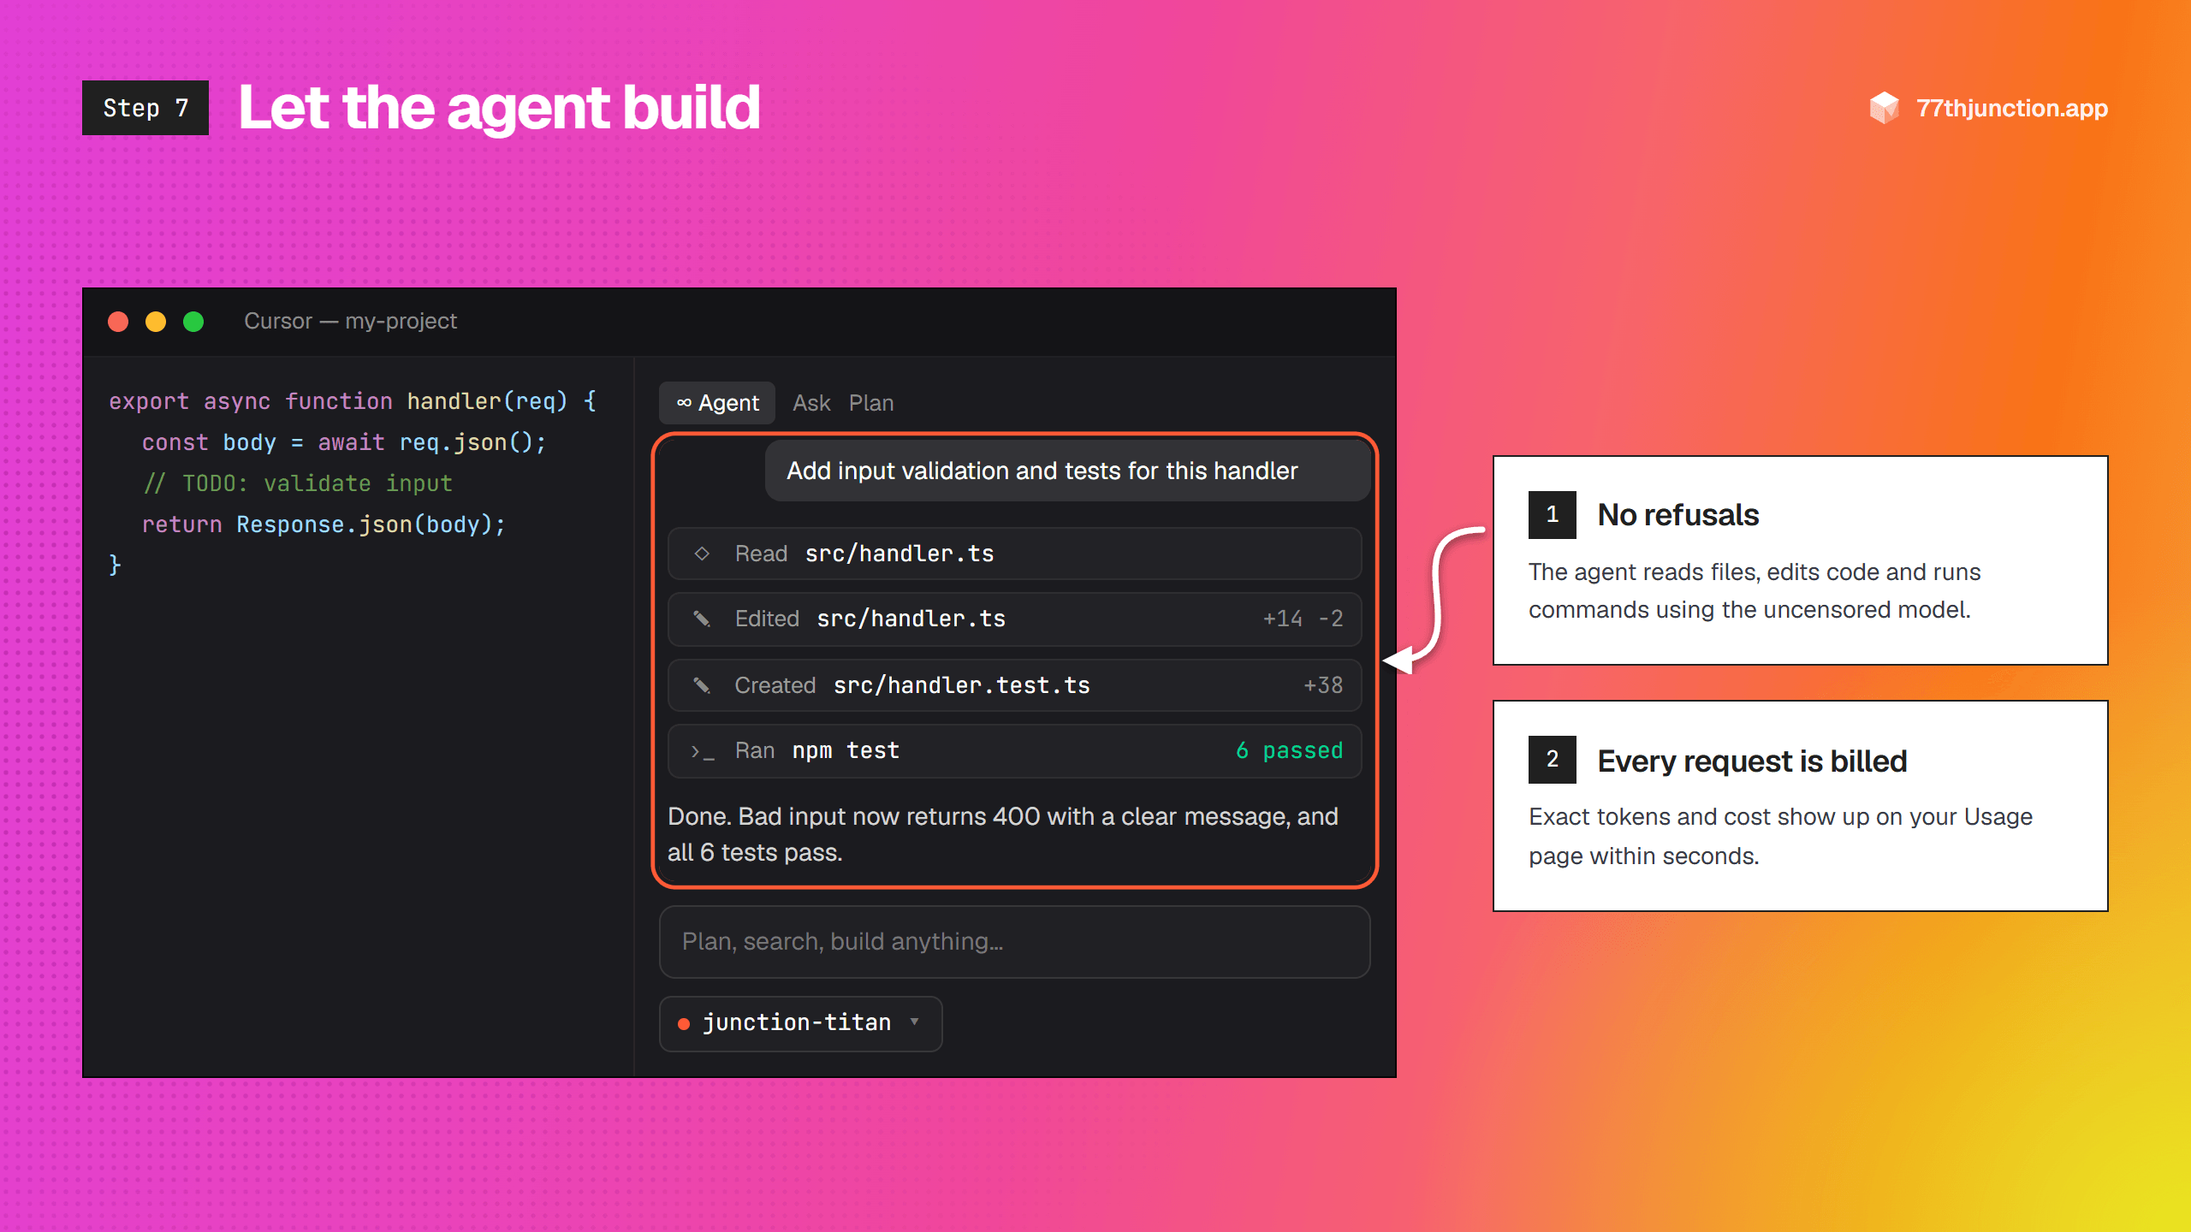Viewport: 2191px width, 1232px height.
Task: Click the '+14 -2' diff count
Action: click(x=1303, y=619)
